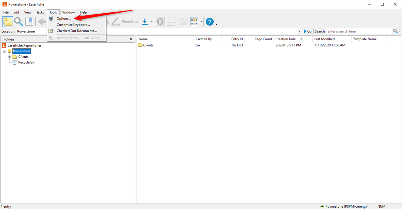Click the Checked Out Documents lock icon
This screenshot has height=209, width=402.
click(x=51, y=31)
